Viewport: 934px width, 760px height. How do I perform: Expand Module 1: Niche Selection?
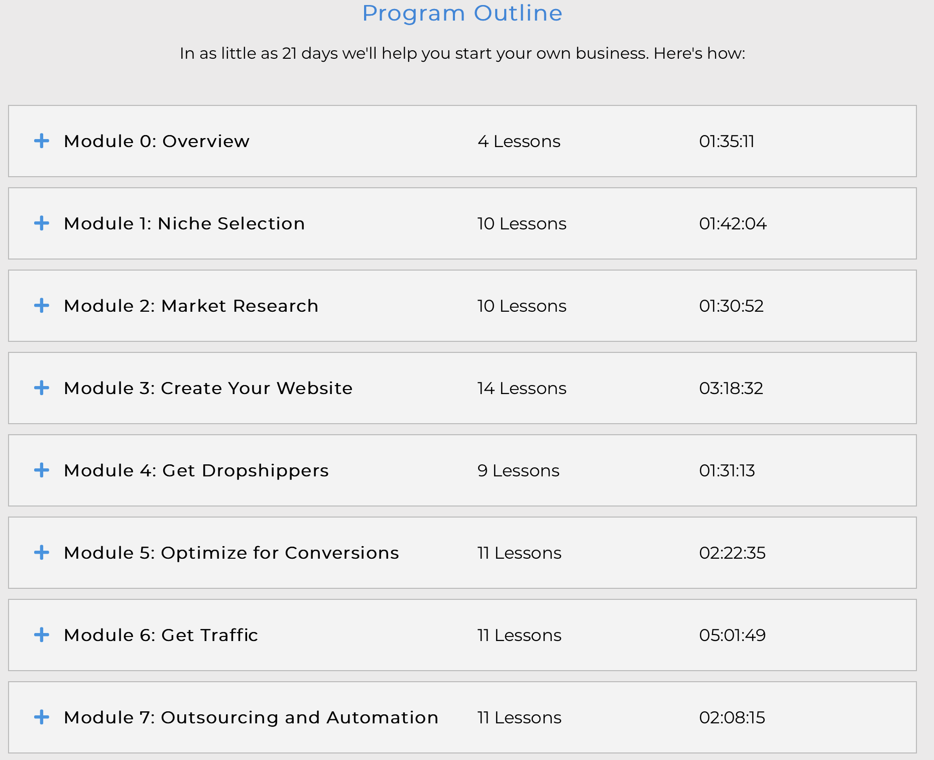(42, 223)
